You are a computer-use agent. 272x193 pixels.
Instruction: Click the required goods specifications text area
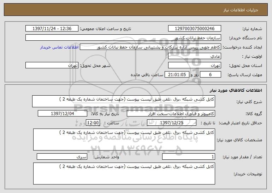coord(124,140)
